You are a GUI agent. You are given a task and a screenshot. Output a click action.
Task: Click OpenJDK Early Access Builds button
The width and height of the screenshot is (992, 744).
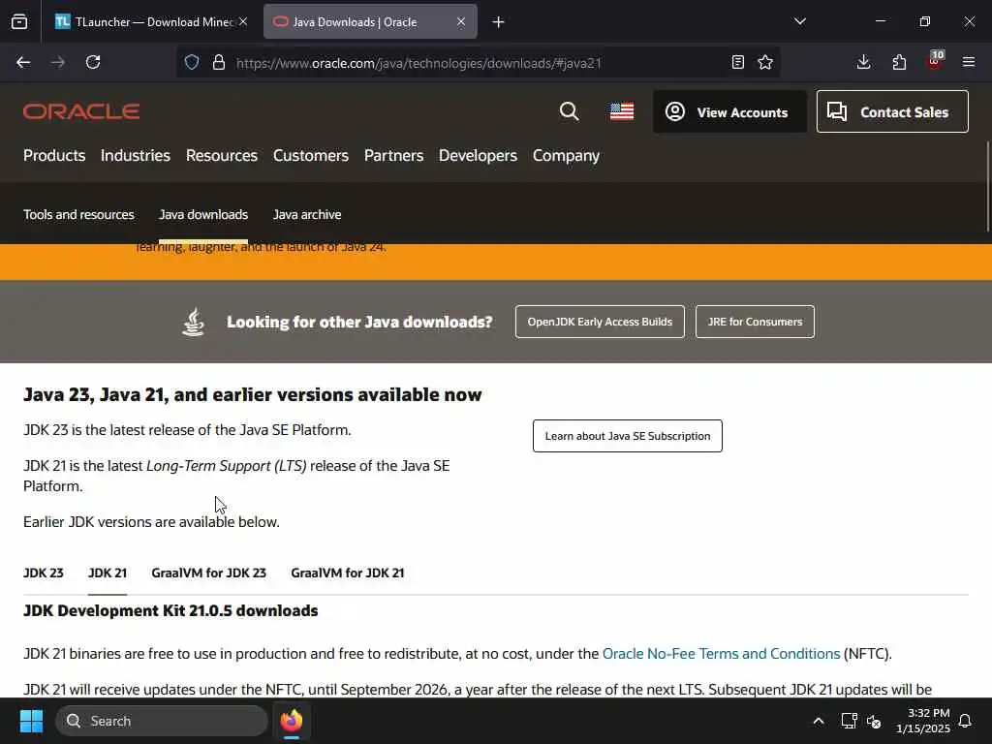600,322
